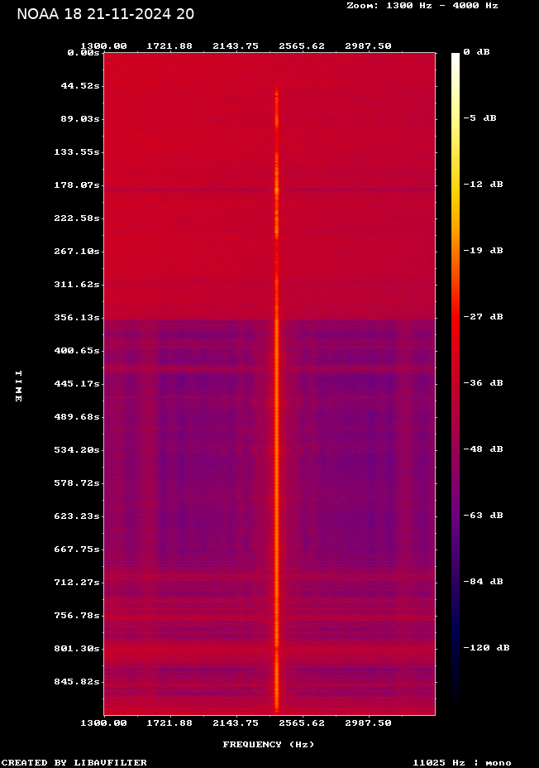Click the 11025 Hz : mono text

(461, 762)
